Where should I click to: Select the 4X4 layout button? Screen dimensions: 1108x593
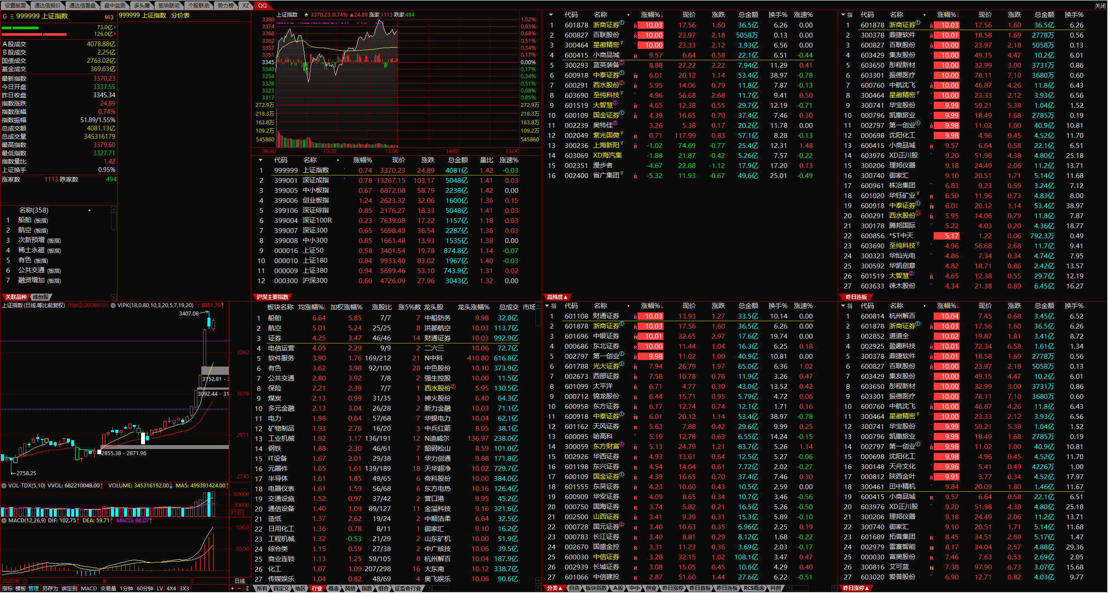tap(171, 588)
